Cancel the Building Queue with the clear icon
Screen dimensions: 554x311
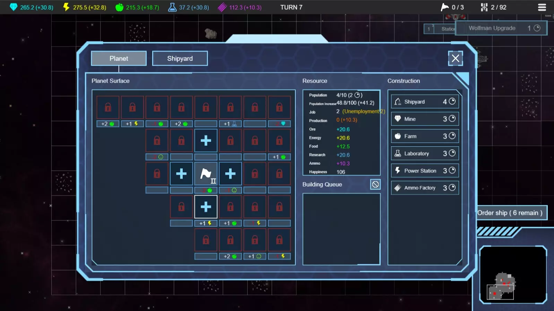click(x=375, y=184)
